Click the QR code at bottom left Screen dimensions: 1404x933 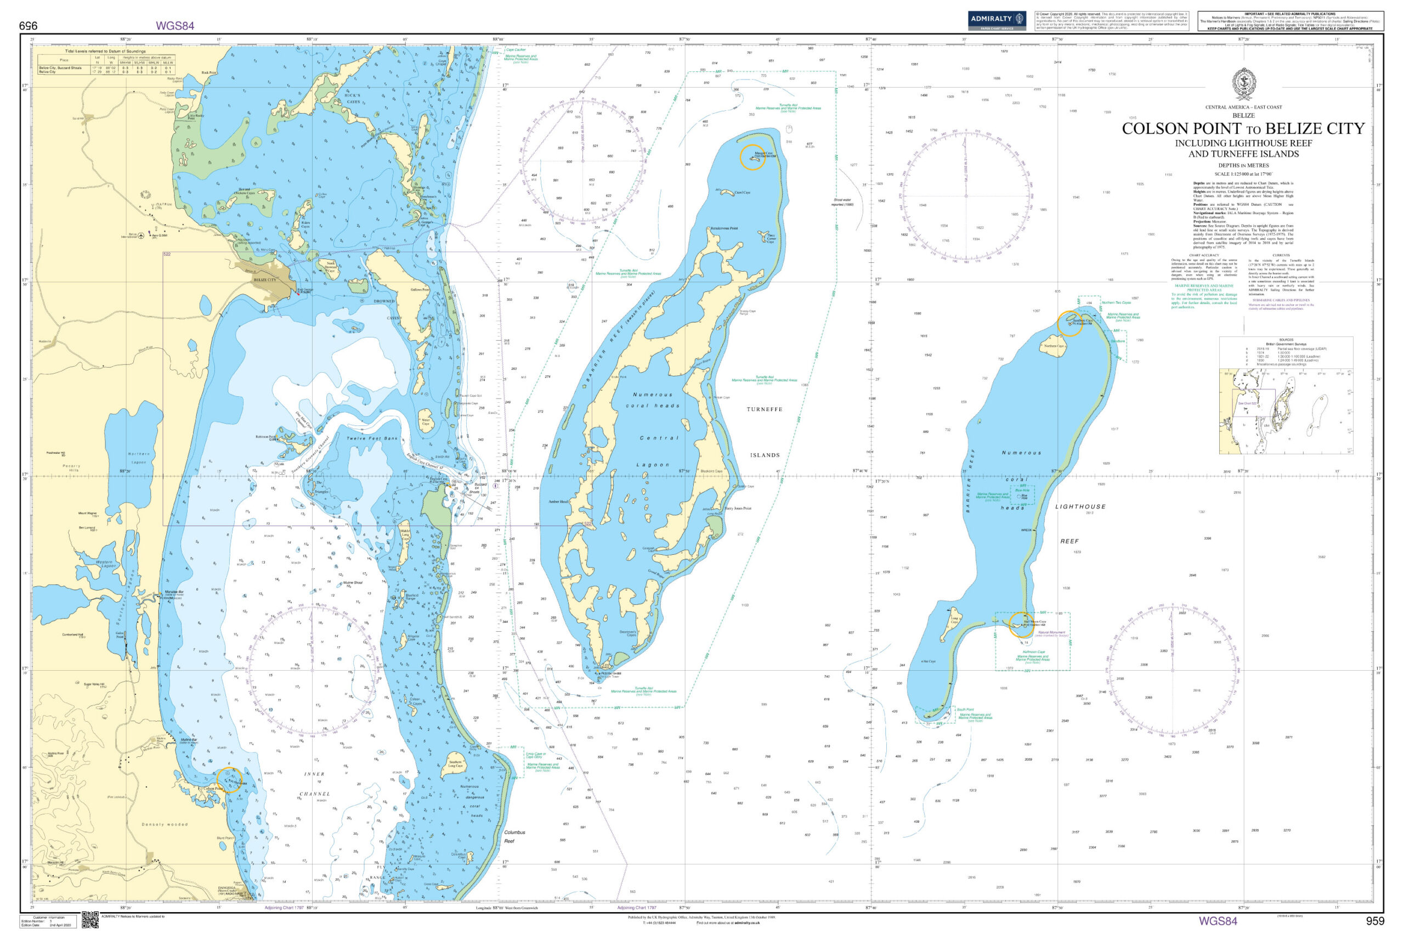(x=90, y=920)
